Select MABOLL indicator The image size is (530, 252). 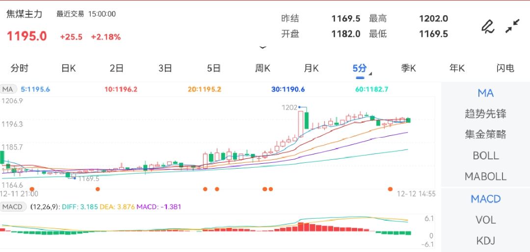486,176
